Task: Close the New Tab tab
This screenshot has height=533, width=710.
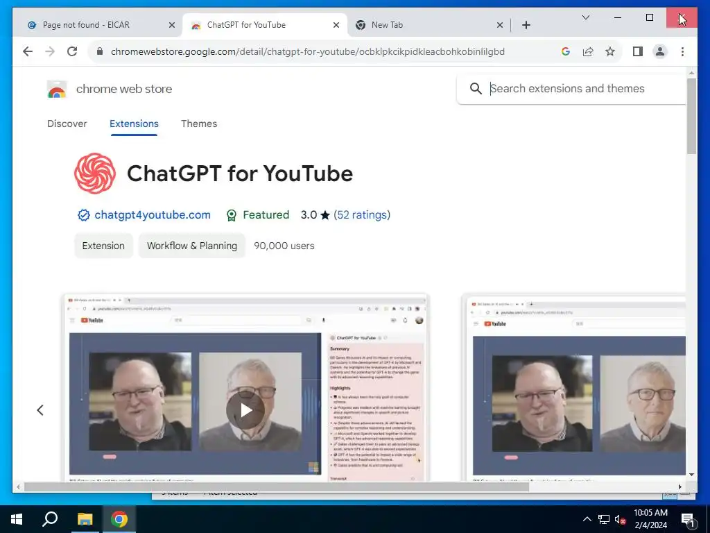Action: [499, 26]
